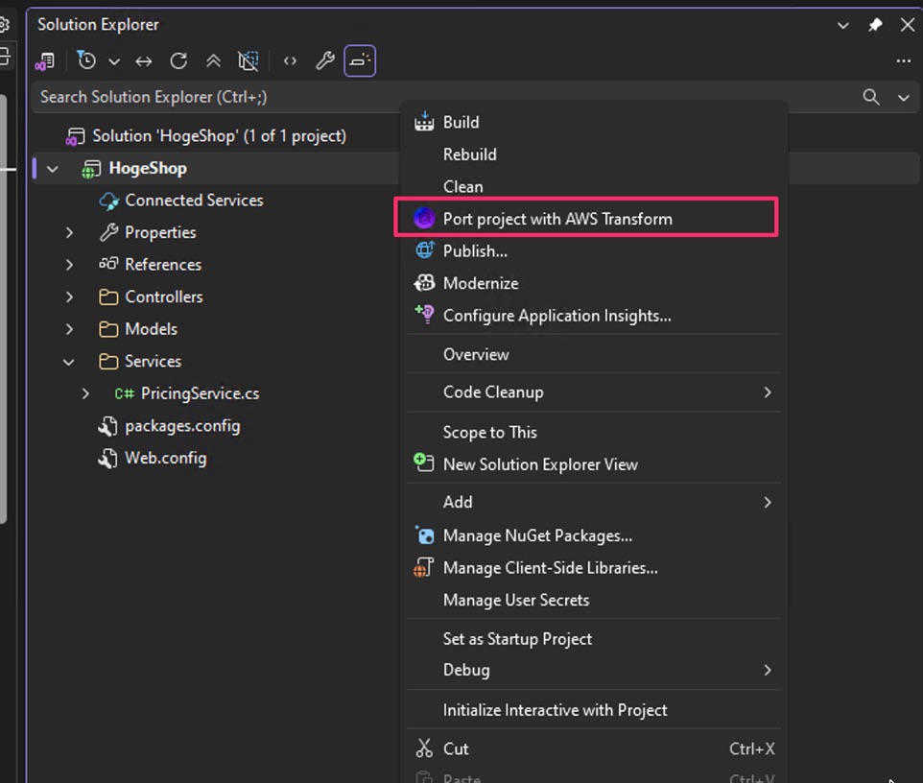
Task: Collapse the HogeShop project node
Action: (53, 169)
